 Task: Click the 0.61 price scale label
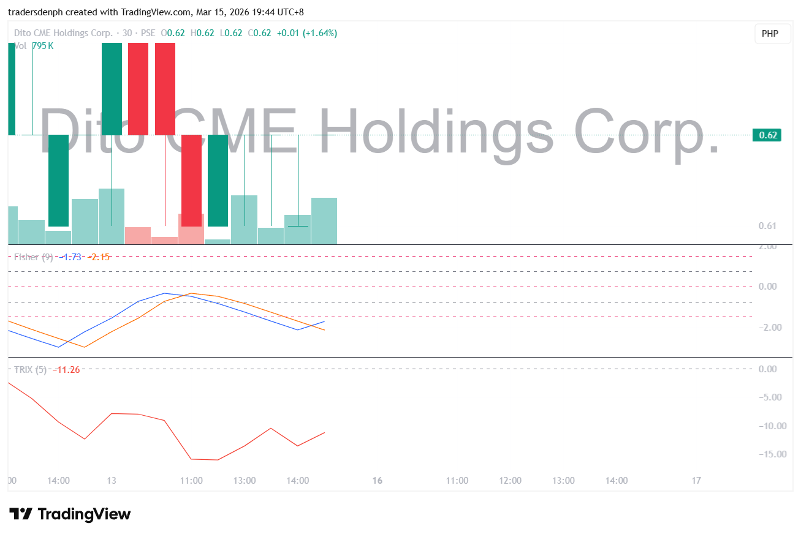[767, 226]
